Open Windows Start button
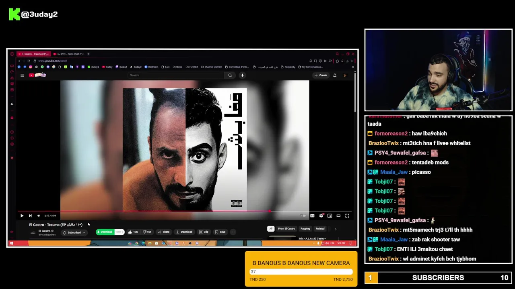 (11, 243)
